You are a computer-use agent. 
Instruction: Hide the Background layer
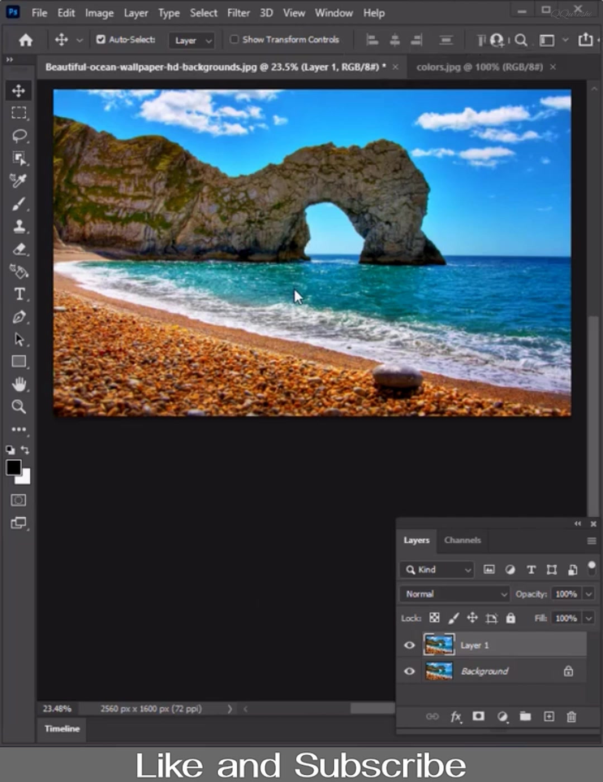pos(409,671)
